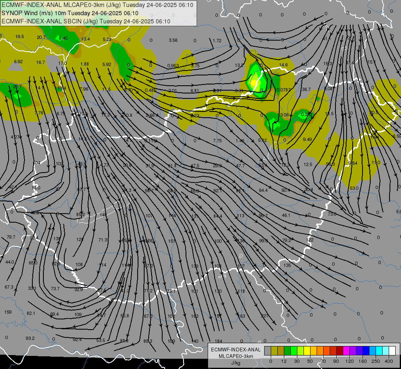
Task: Click the map value 135
Action: click(x=287, y=265)
